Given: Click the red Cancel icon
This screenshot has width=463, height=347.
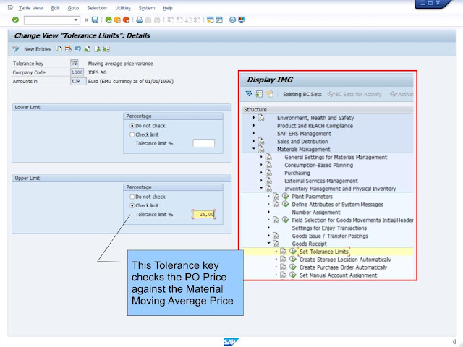Looking at the screenshot, I should click(126, 20).
